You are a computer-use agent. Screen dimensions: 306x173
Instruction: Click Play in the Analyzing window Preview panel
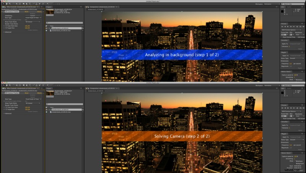click(288, 27)
